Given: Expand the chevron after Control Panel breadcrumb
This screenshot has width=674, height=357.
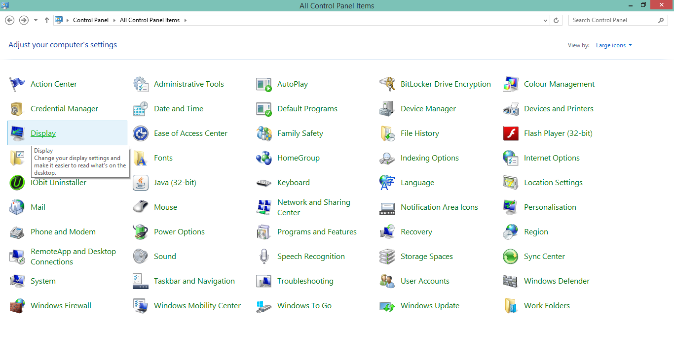Looking at the screenshot, I should tap(114, 20).
